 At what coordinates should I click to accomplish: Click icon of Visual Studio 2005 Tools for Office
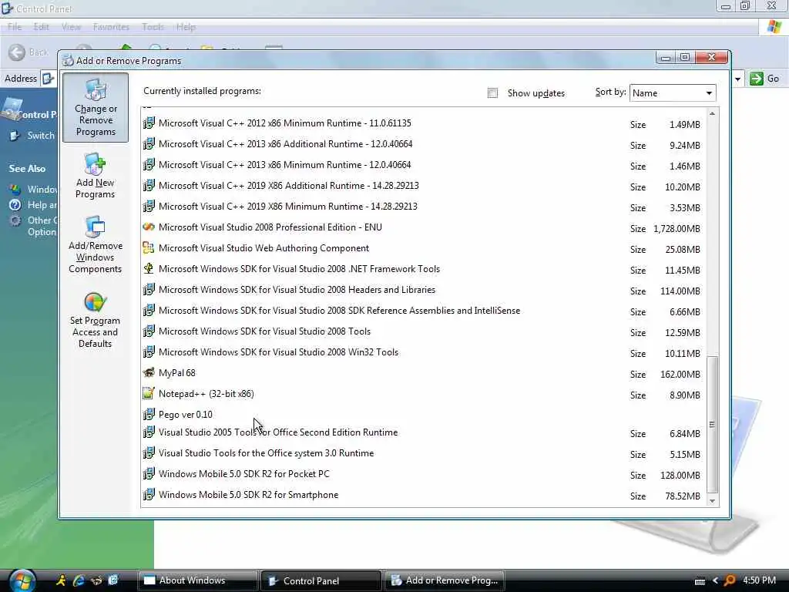(149, 432)
